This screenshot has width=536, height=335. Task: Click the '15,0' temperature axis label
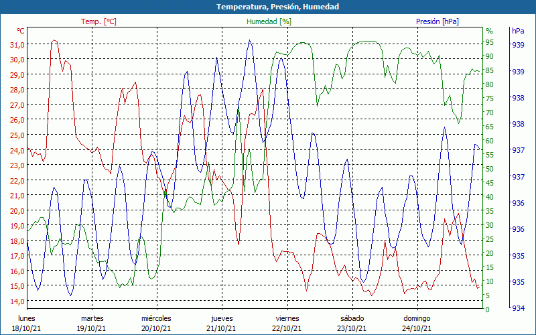pyautogui.click(x=17, y=286)
